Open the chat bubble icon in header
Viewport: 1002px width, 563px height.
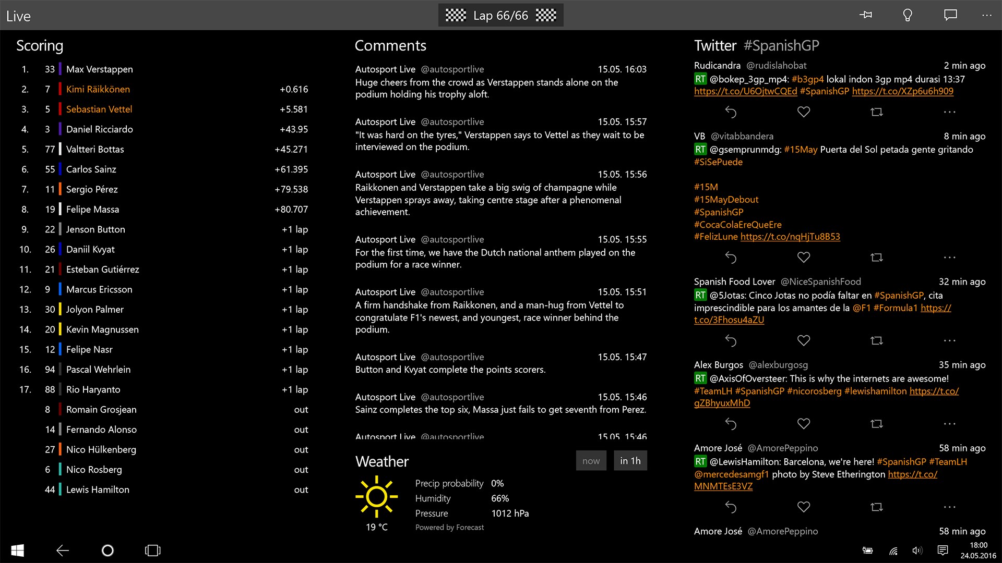[x=950, y=15]
